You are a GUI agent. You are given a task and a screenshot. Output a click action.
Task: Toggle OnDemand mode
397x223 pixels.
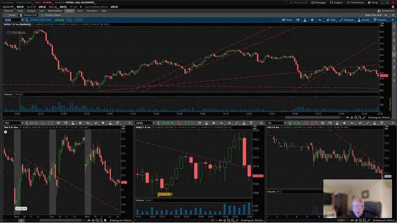pos(386,11)
